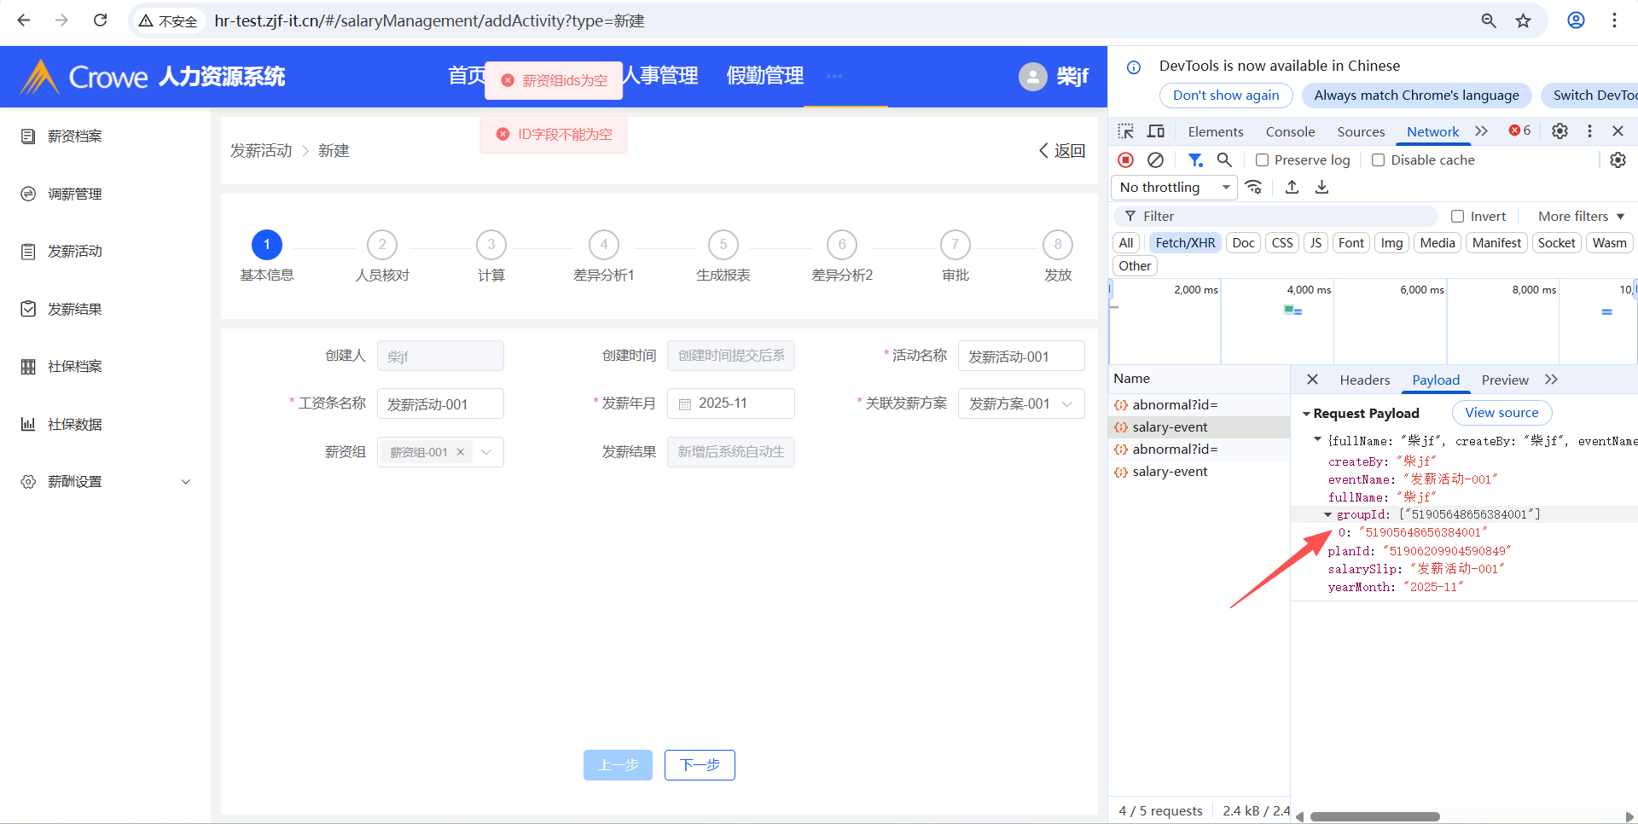Expand the 关联发薪方案 dropdown

(x=1021, y=404)
